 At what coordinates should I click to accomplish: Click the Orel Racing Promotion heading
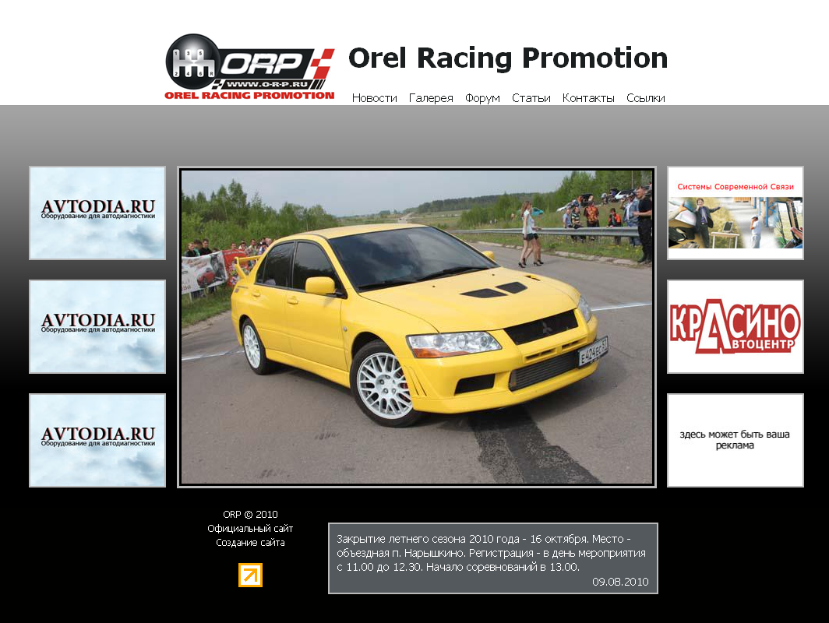pos(507,58)
